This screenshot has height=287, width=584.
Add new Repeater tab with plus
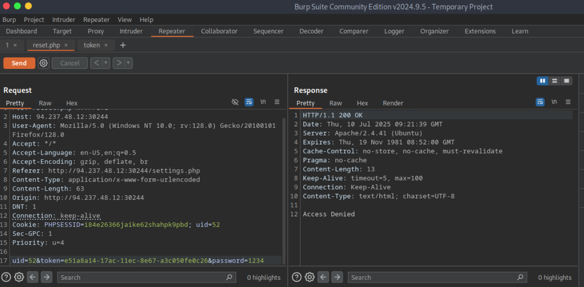coord(123,45)
